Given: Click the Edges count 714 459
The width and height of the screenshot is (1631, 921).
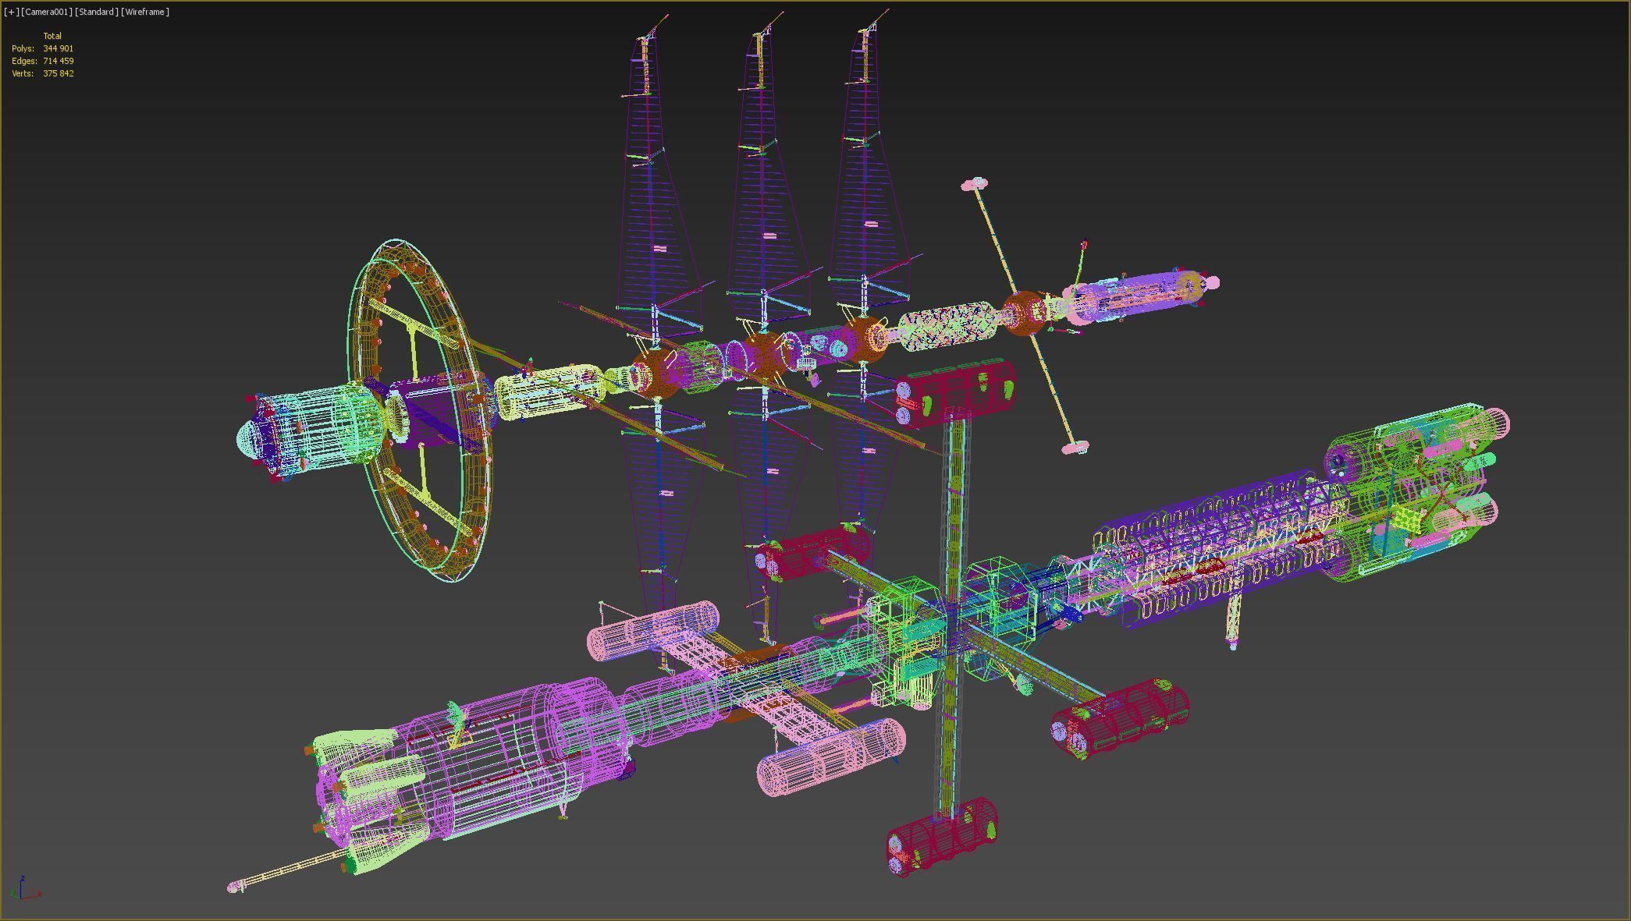Looking at the screenshot, I should coord(59,61).
